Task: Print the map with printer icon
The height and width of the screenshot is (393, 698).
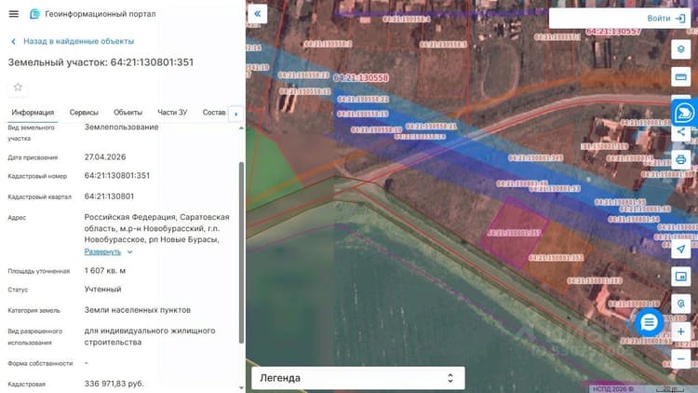Action: coord(680,159)
